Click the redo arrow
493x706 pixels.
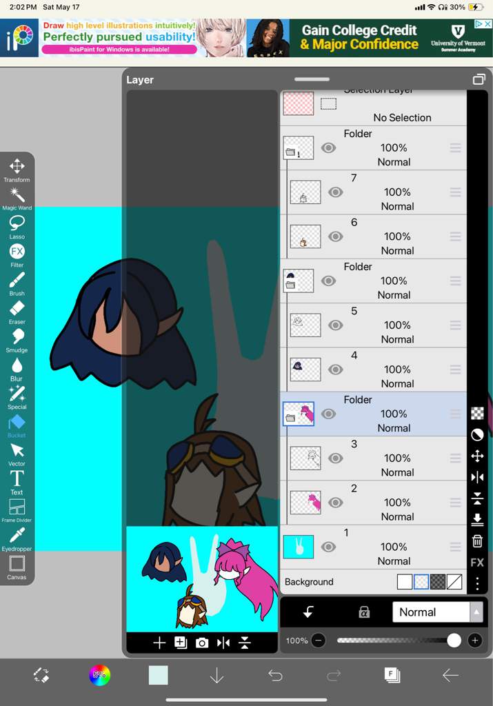[x=334, y=675]
